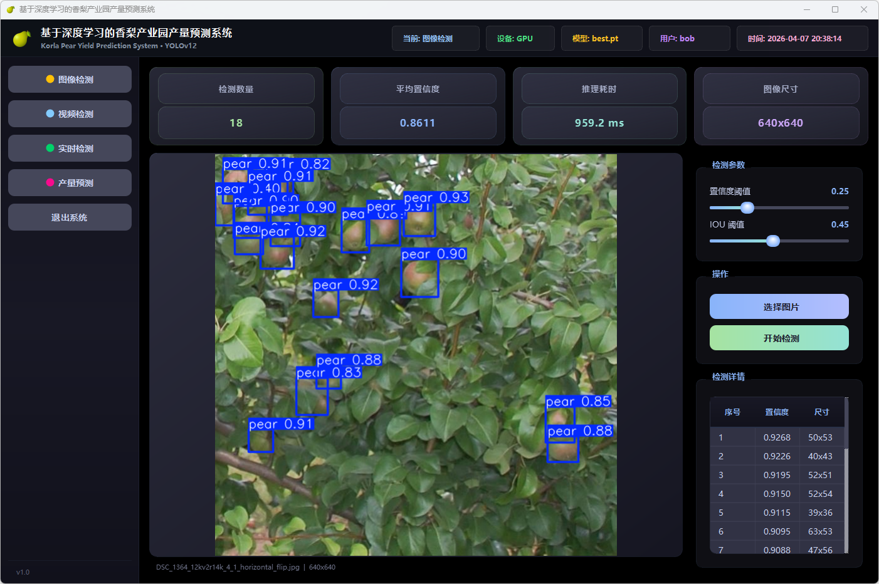
Task: Start detection with 开始检测 button
Action: point(779,338)
